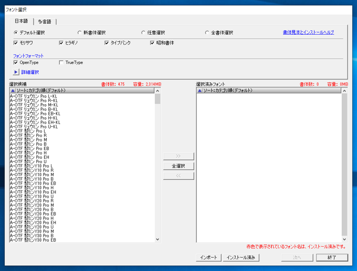The image size is (357, 271).
Task: Click the 詳細選択 label
Action: [x=30, y=72]
